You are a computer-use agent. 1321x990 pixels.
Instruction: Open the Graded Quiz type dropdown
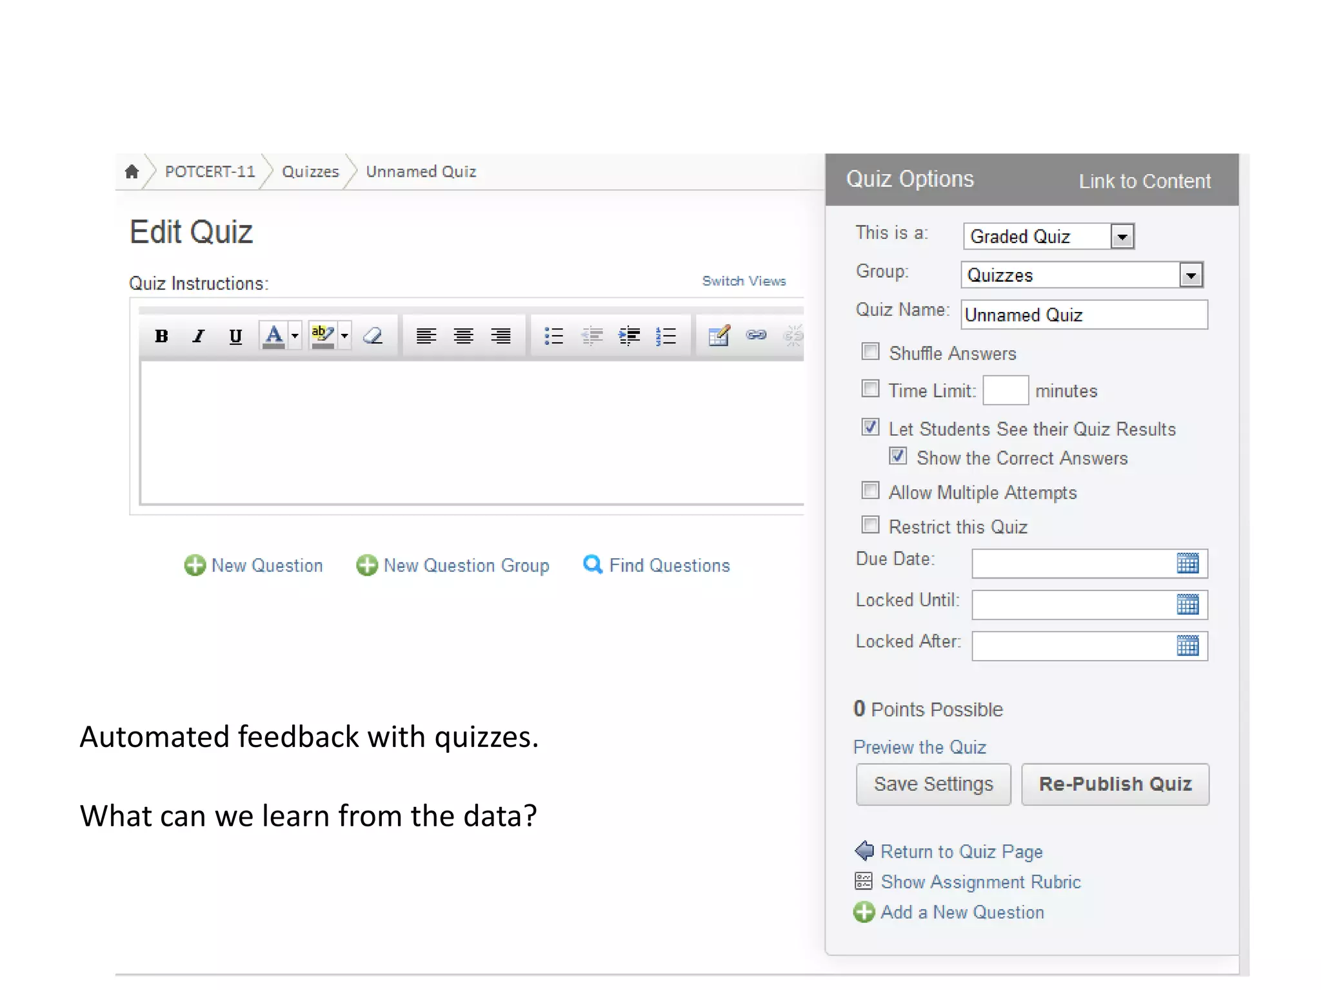(x=1049, y=237)
